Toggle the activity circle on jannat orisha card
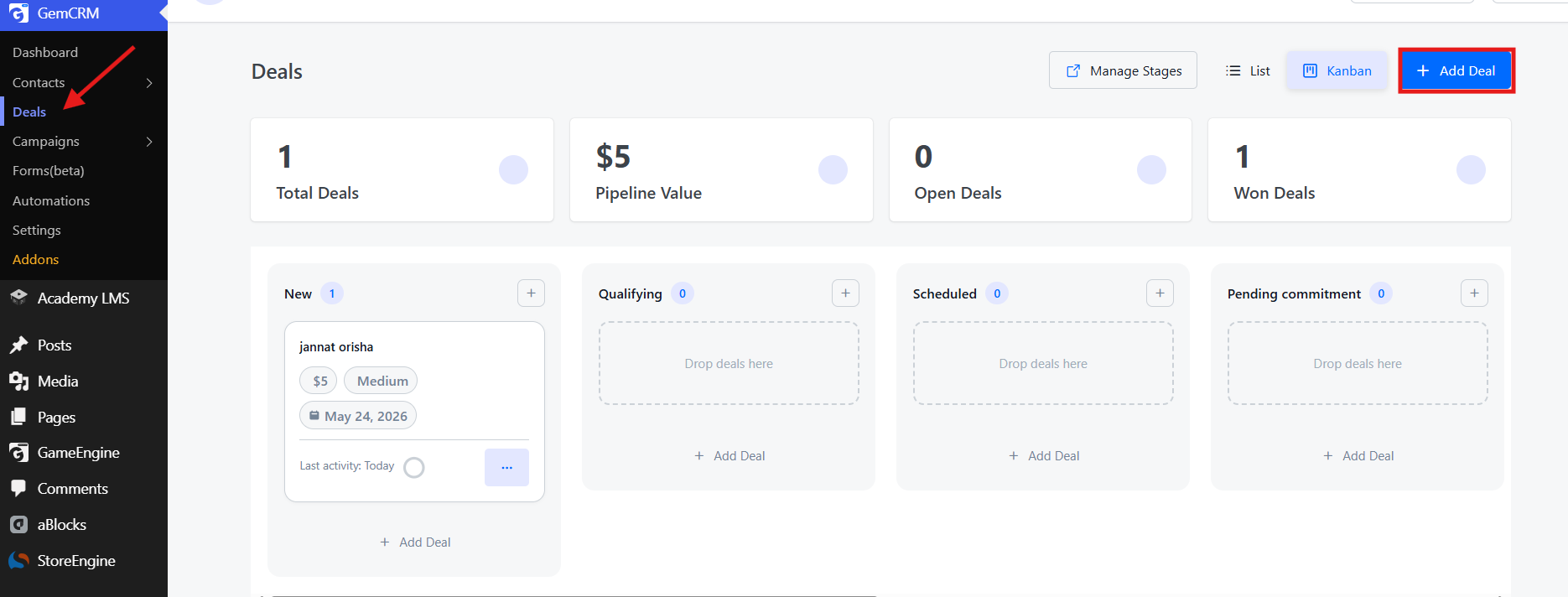The height and width of the screenshot is (597, 1568). tap(414, 467)
